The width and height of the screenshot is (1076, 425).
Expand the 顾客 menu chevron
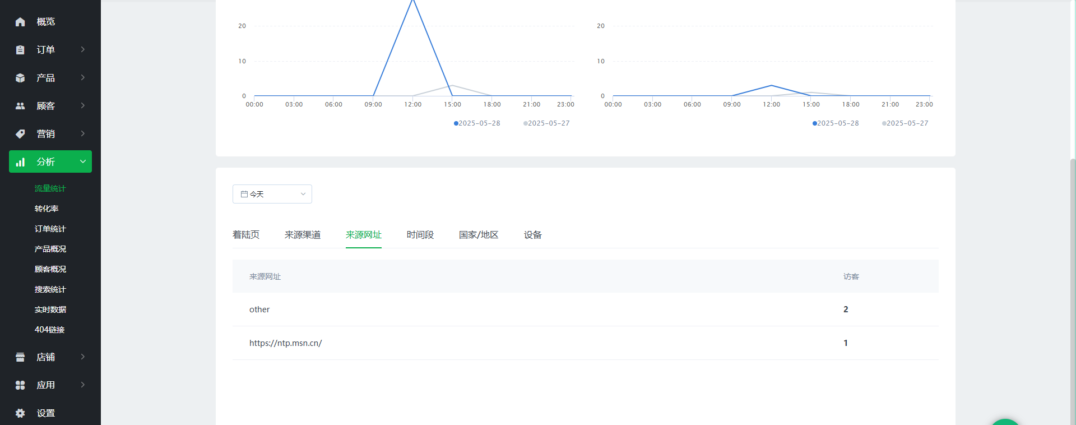pyautogui.click(x=83, y=105)
